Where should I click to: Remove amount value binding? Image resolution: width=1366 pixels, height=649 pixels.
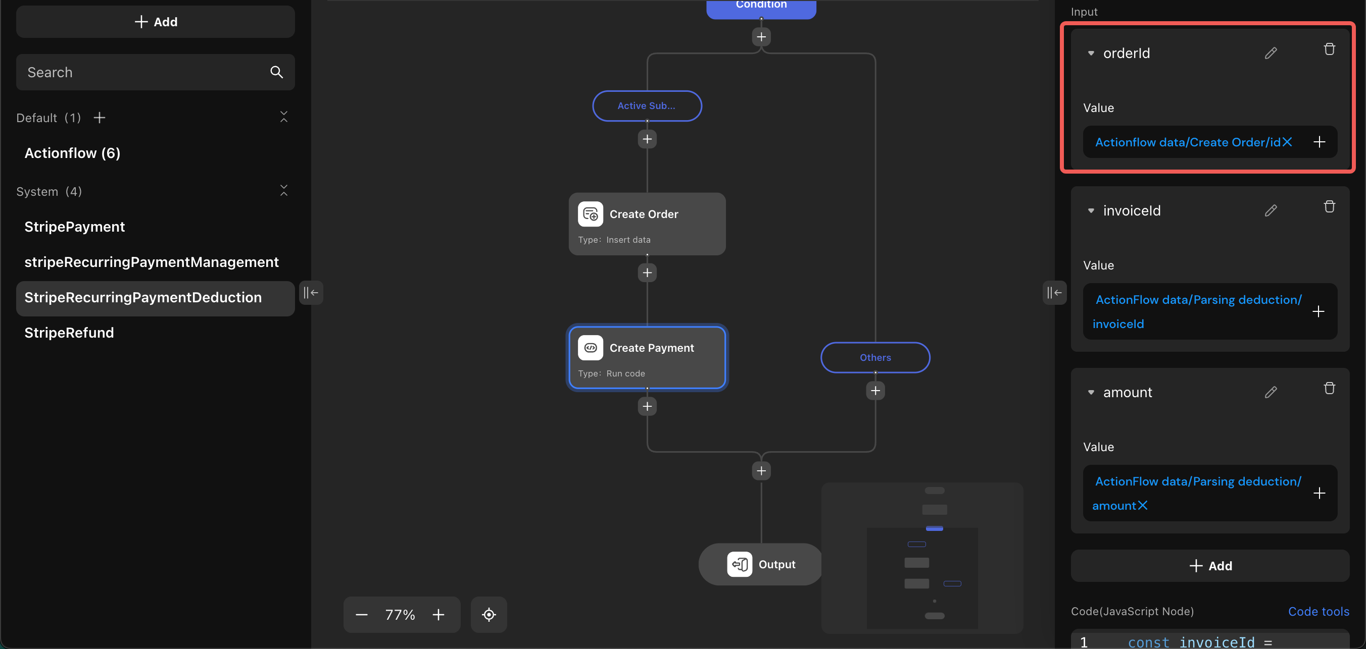click(x=1143, y=506)
